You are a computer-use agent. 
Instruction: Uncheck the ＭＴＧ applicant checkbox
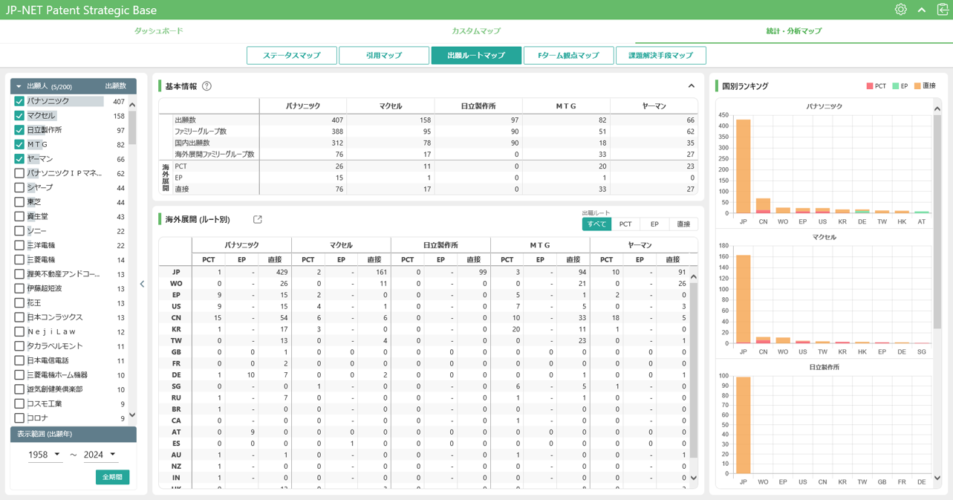(19, 144)
